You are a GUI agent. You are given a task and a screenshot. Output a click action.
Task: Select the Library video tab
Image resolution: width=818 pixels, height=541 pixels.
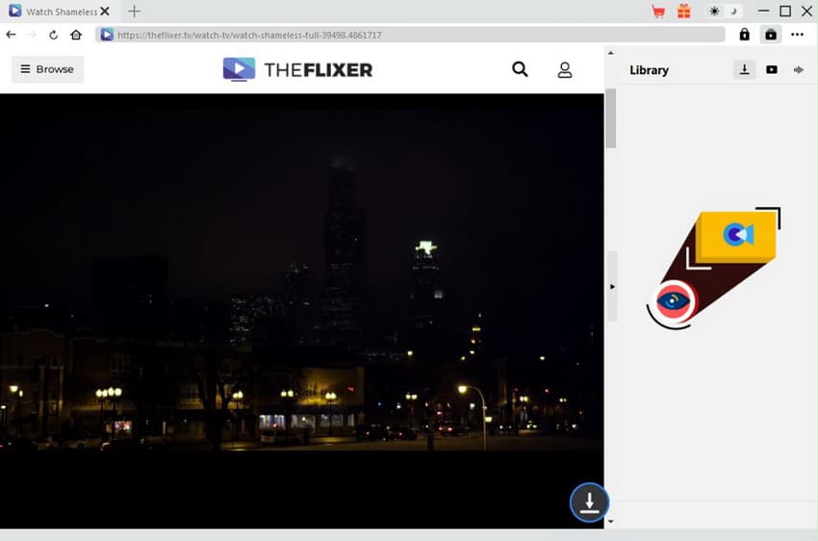tap(772, 69)
